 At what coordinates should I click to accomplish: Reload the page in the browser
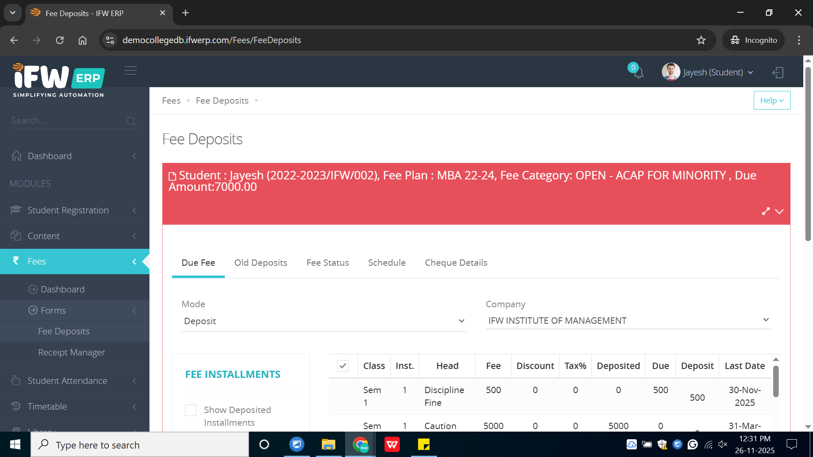point(60,40)
